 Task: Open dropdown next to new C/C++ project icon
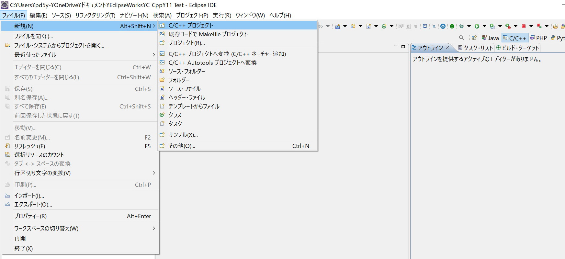point(345,26)
